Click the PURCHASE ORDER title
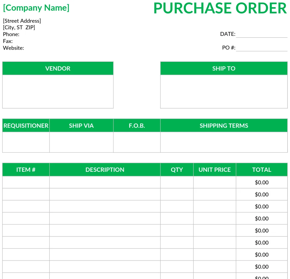The image size is (290, 279). pos(220,8)
